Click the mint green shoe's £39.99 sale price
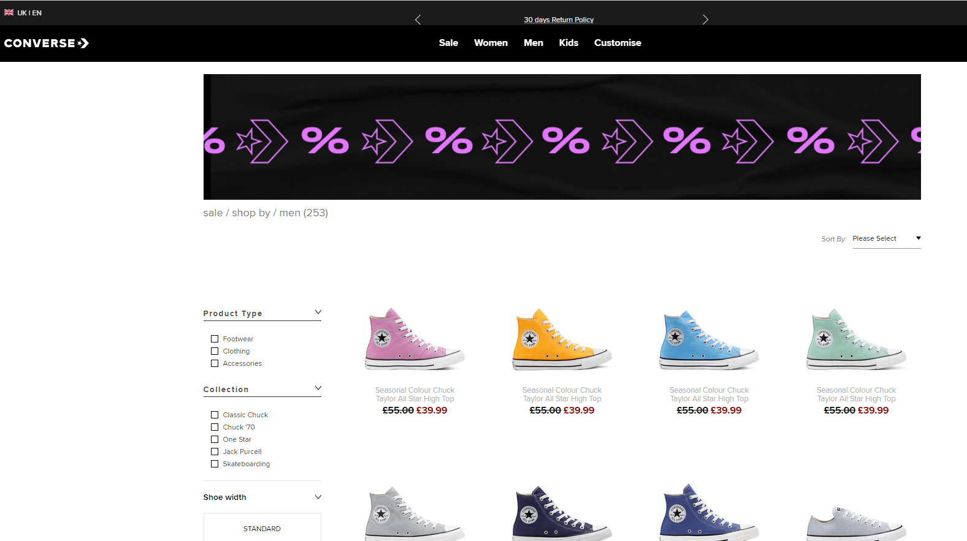 [x=873, y=410]
